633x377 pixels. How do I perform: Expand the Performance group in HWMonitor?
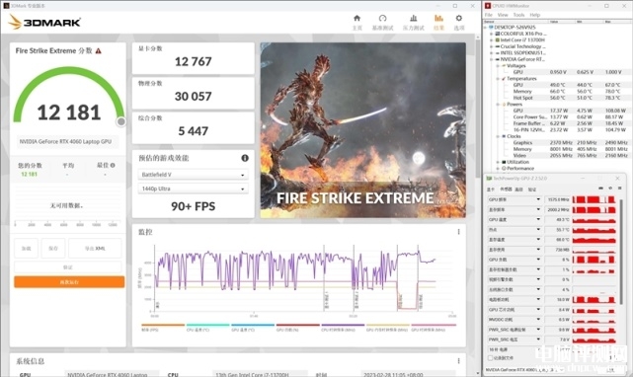(x=498, y=169)
